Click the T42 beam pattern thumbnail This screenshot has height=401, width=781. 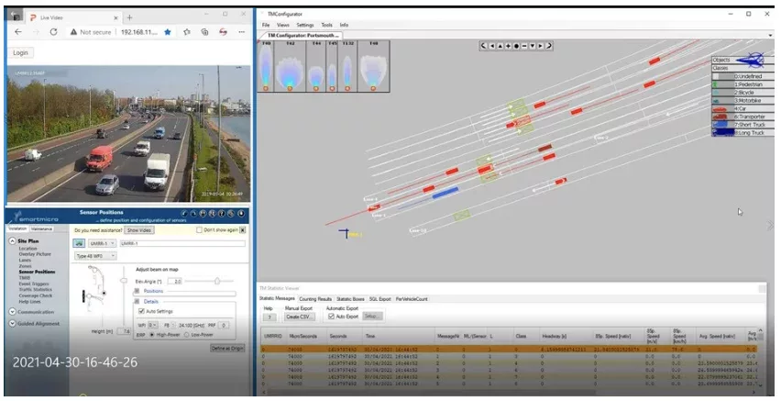coord(291,67)
